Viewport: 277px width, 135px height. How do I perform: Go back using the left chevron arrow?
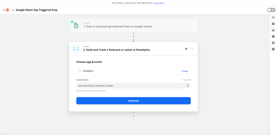point(4,10)
